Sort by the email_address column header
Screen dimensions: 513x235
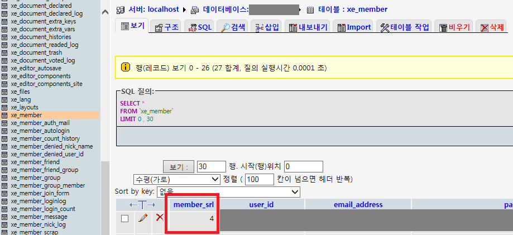pos(358,204)
